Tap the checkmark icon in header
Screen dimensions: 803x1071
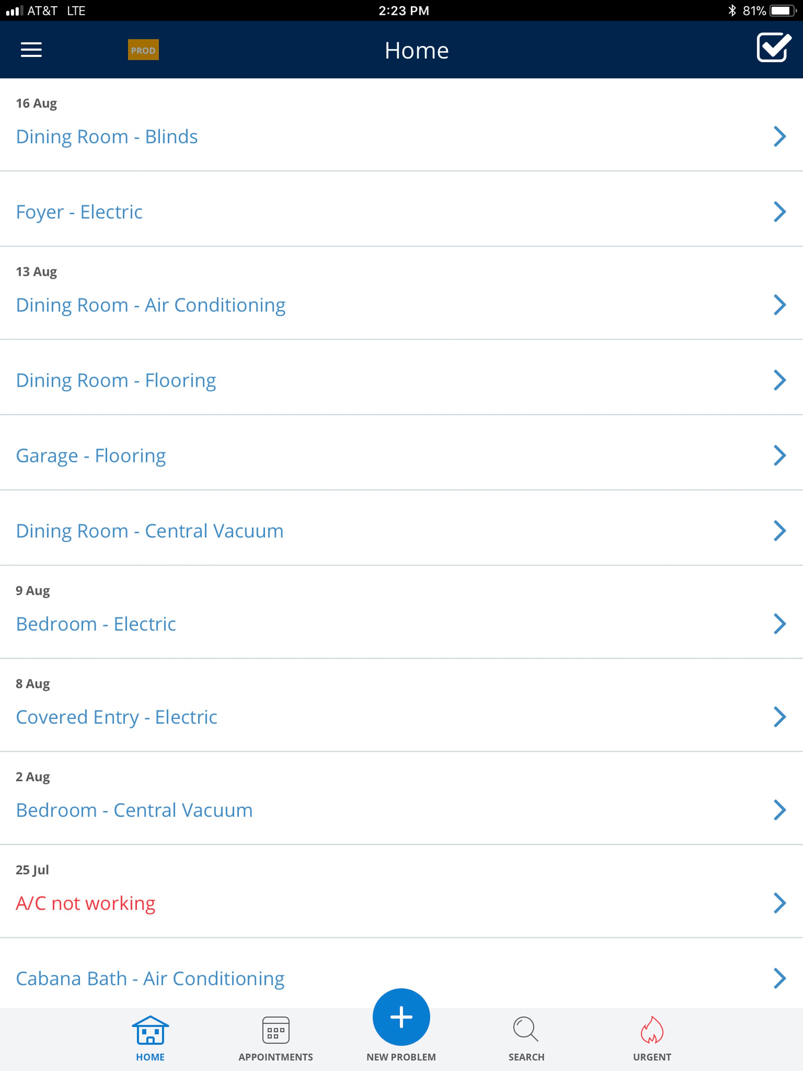click(x=774, y=48)
